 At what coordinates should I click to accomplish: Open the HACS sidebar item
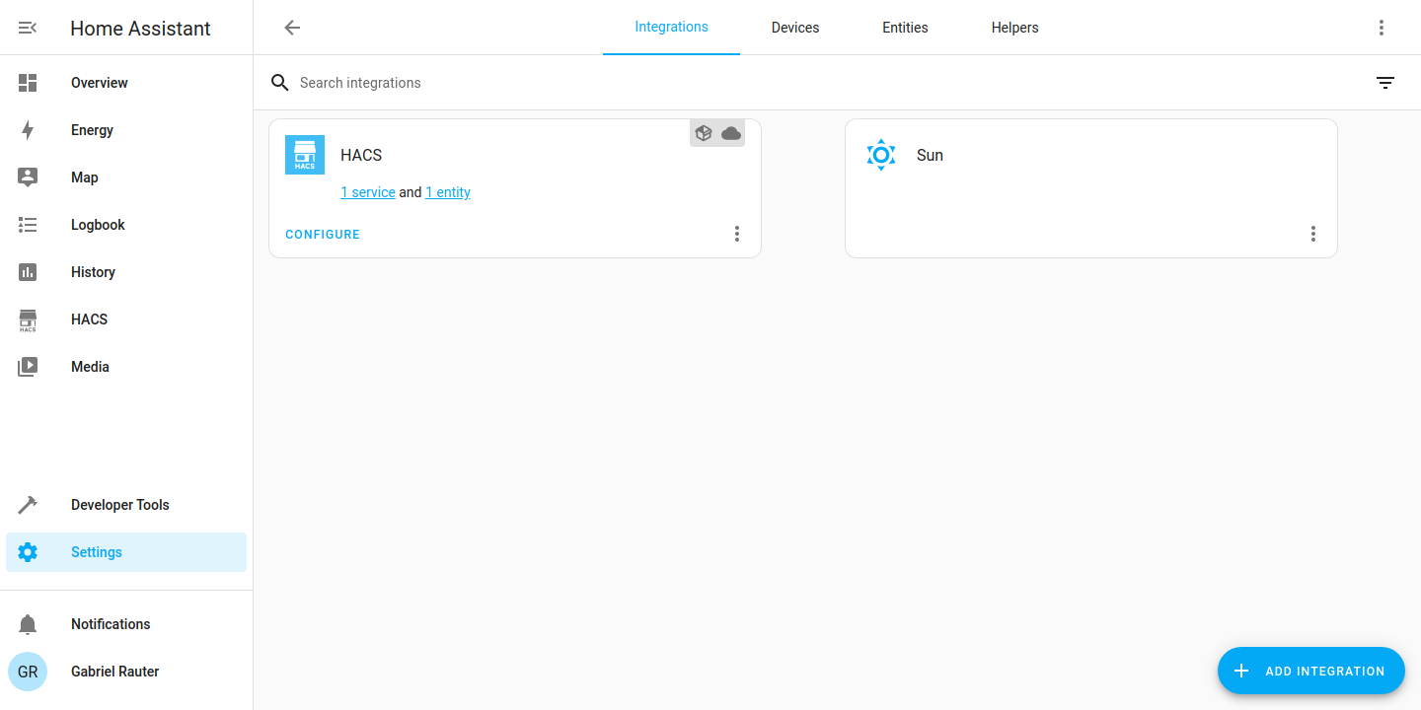[x=126, y=319]
